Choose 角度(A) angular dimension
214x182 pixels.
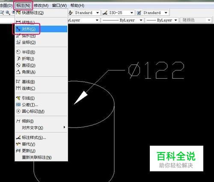click(42, 72)
